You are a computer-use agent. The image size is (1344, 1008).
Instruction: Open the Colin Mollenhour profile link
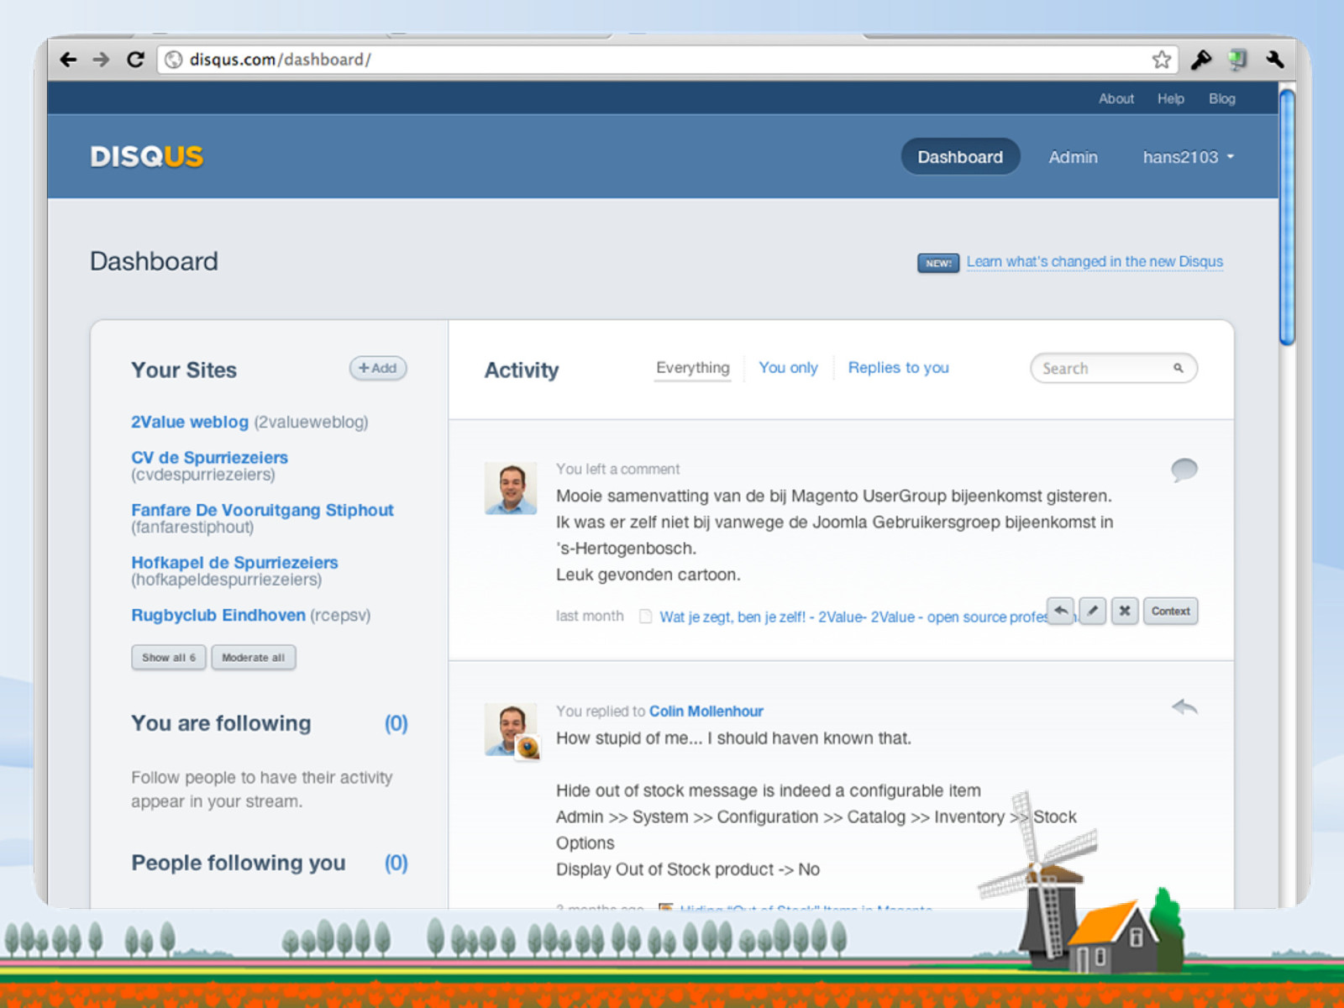[706, 711]
